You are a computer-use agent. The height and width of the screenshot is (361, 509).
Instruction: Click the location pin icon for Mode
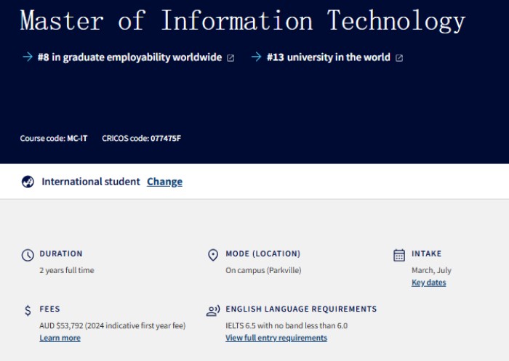pyautogui.click(x=213, y=255)
